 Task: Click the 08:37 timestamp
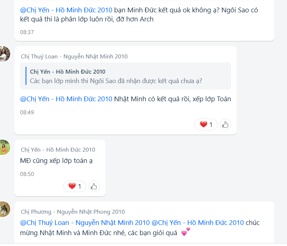(27, 32)
